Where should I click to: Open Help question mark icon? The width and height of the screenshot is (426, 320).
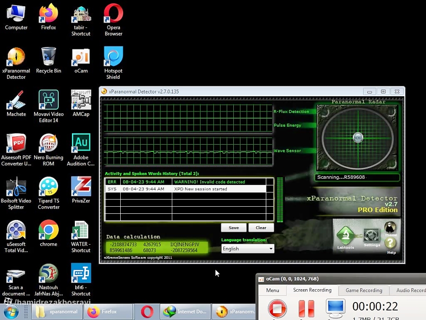click(390, 244)
